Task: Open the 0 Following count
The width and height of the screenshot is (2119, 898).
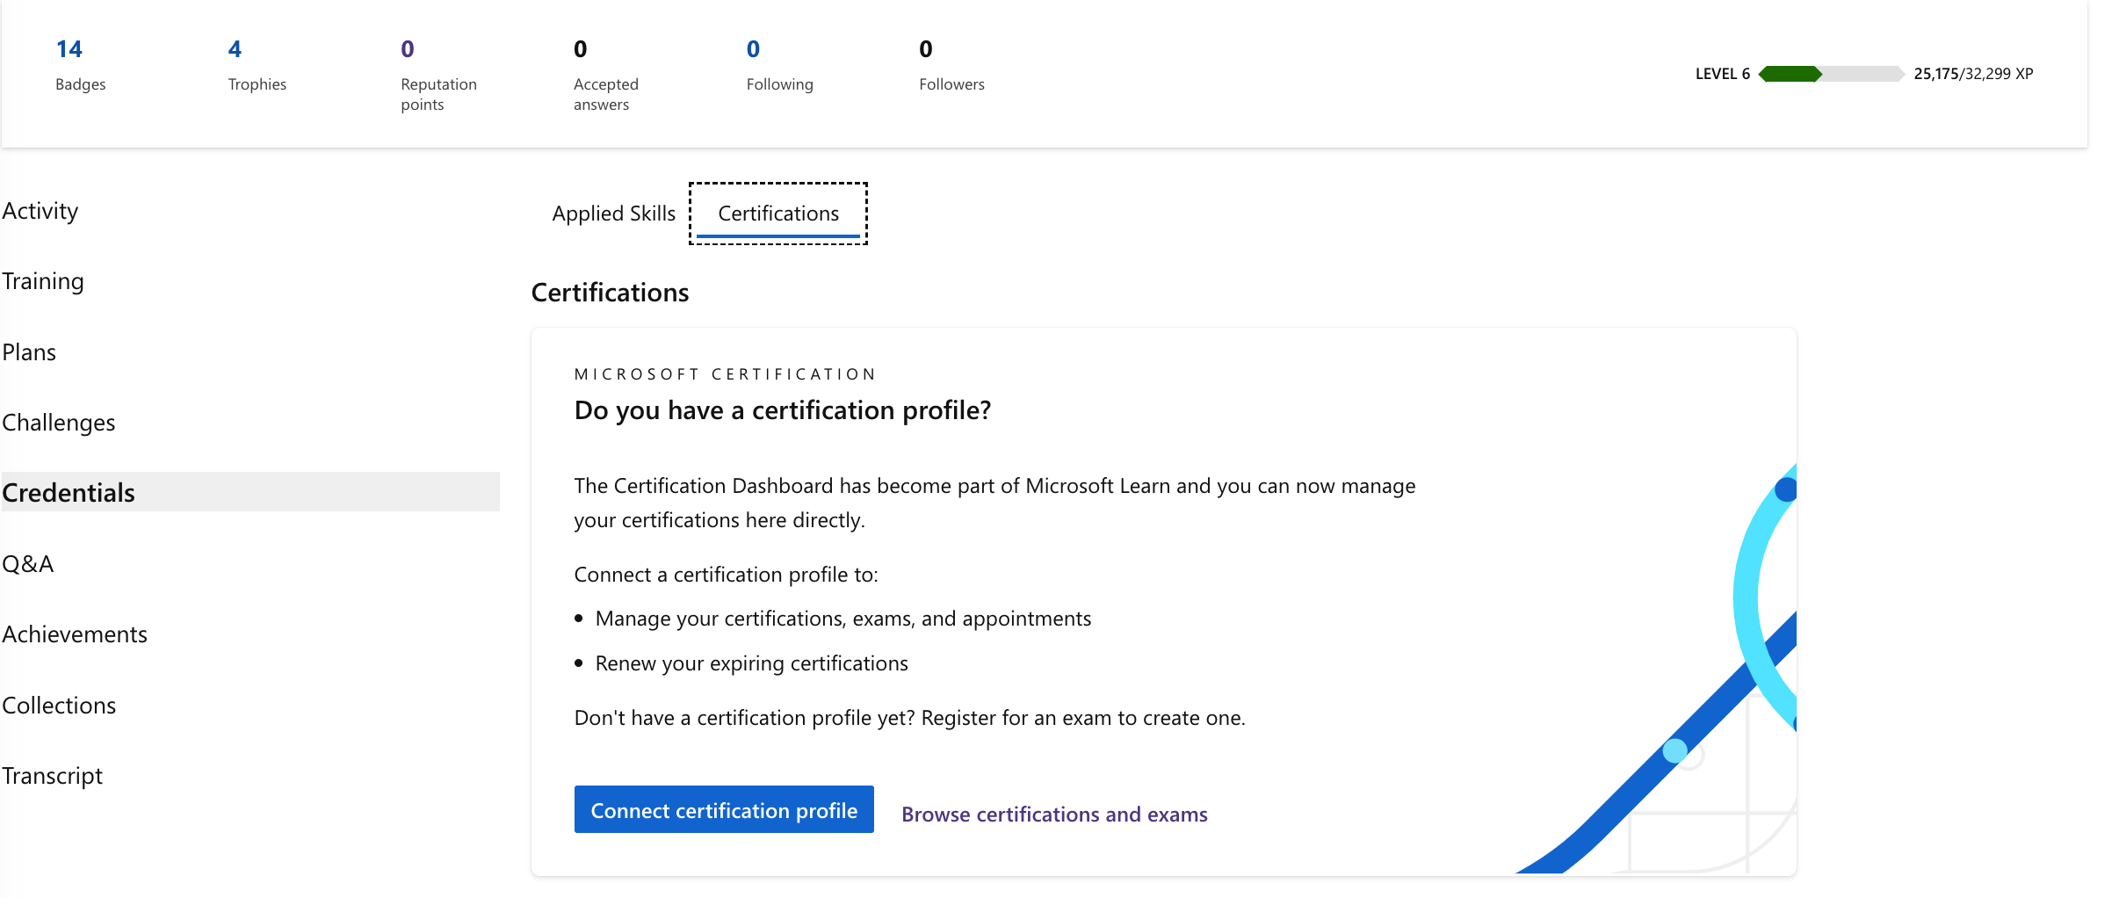Action: 779,65
